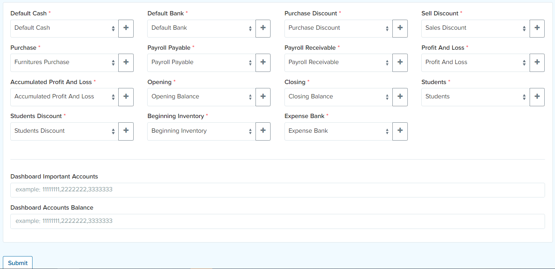This screenshot has height=269, width=555.
Task: Expand the Payroll Receivable dropdown
Action: pos(338,63)
